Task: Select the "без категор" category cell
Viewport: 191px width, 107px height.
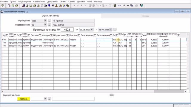Action: (x=47, y=43)
